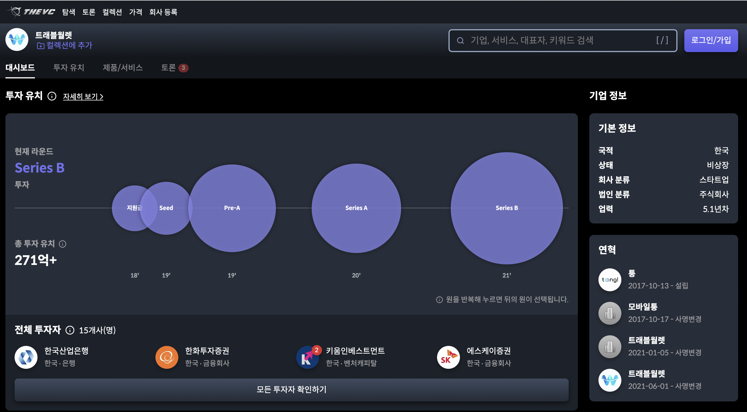Select the Series A round circle
Viewport: 747px width, 412px height.
click(x=356, y=208)
